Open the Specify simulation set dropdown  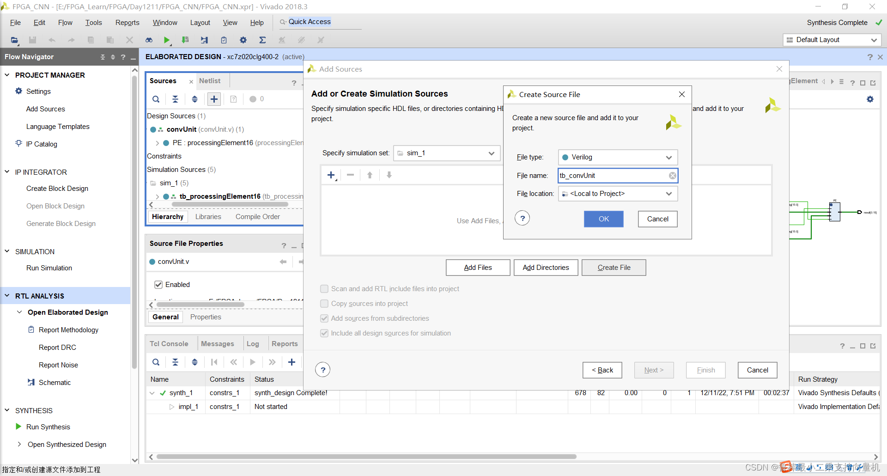(447, 153)
